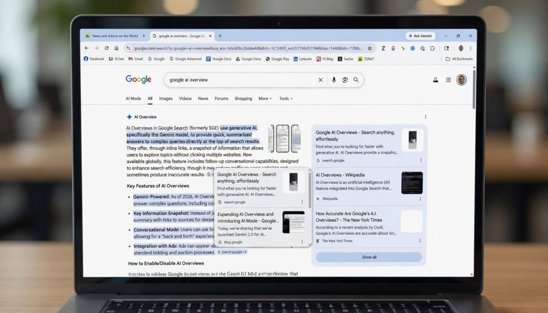Select the Shopping search tab
The width and height of the screenshot is (548, 313).
point(243,99)
